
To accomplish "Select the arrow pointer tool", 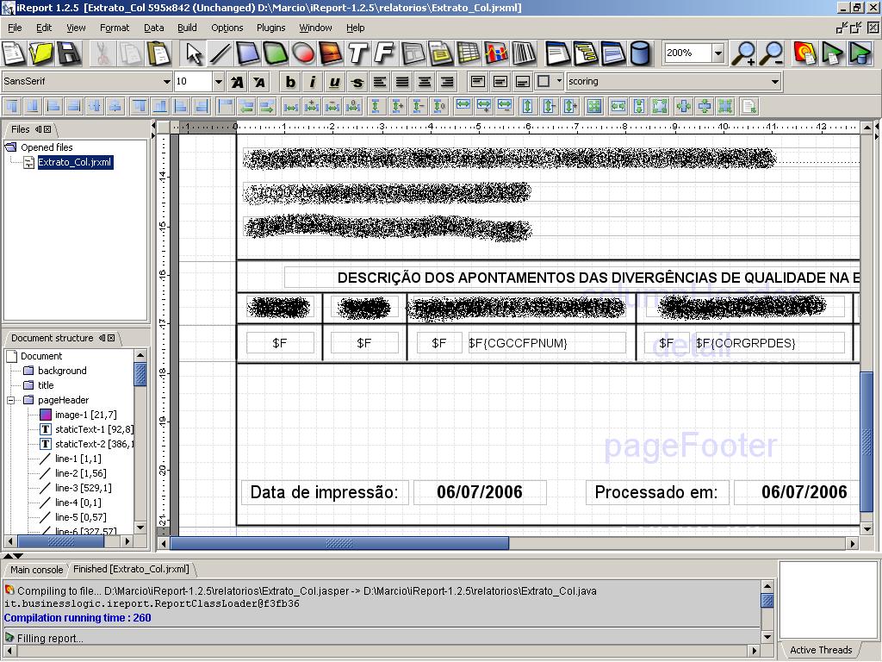I will [194, 53].
